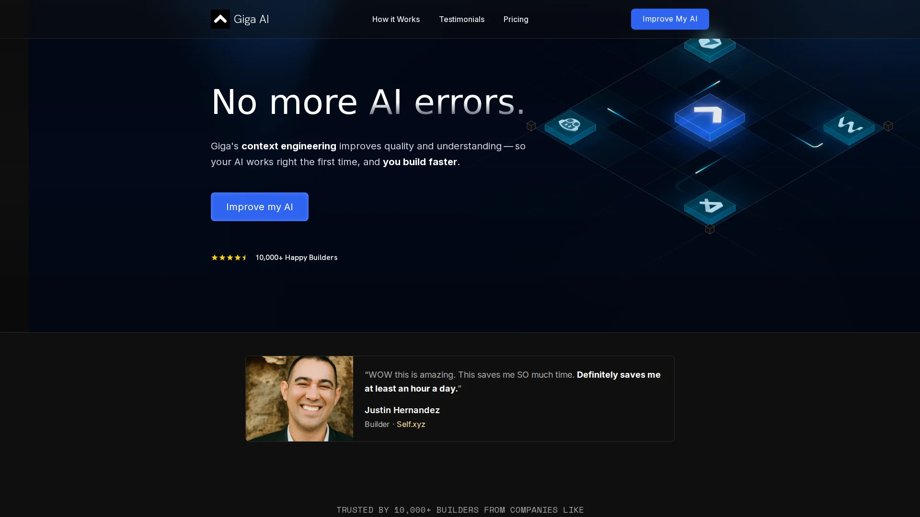The width and height of the screenshot is (920, 517).
Task: Click the Giga AI chevron logo icon
Action: [220, 19]
